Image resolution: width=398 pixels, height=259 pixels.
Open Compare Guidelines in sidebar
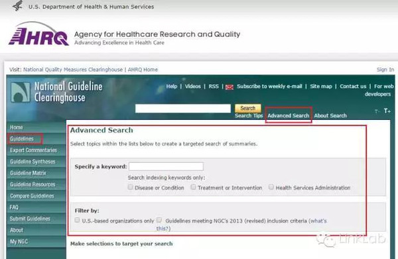36,196
